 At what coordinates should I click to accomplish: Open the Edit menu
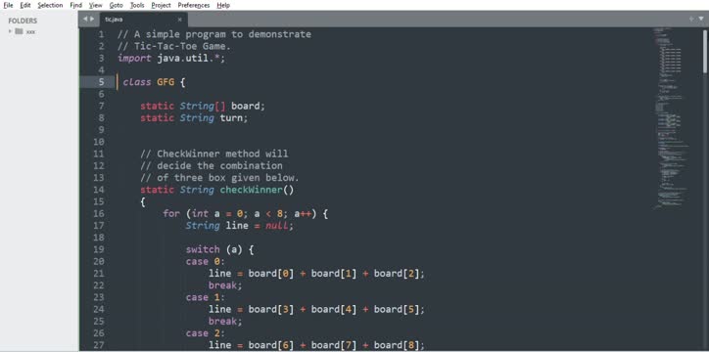(25, 6)
